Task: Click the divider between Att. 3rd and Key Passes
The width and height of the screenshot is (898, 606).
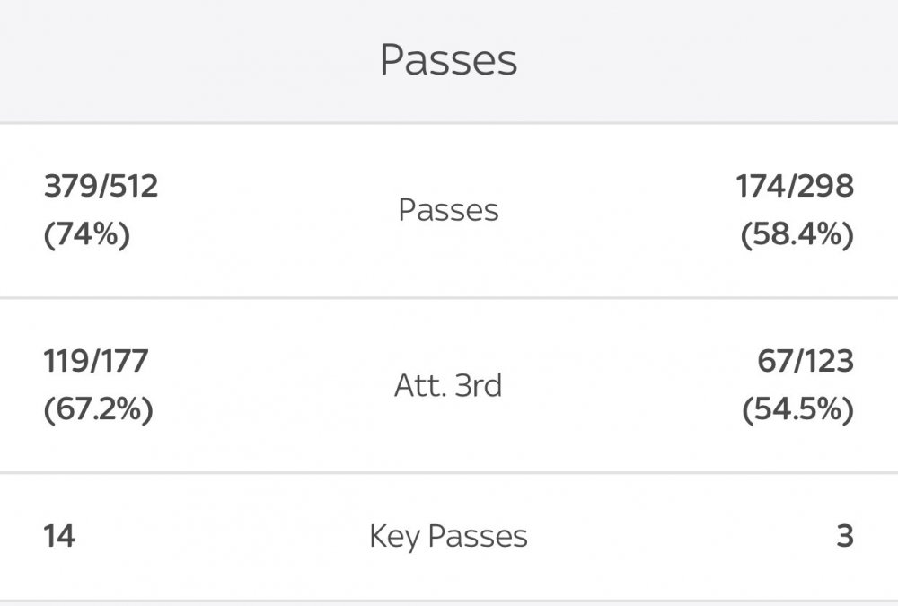Action: pos(449,472)
